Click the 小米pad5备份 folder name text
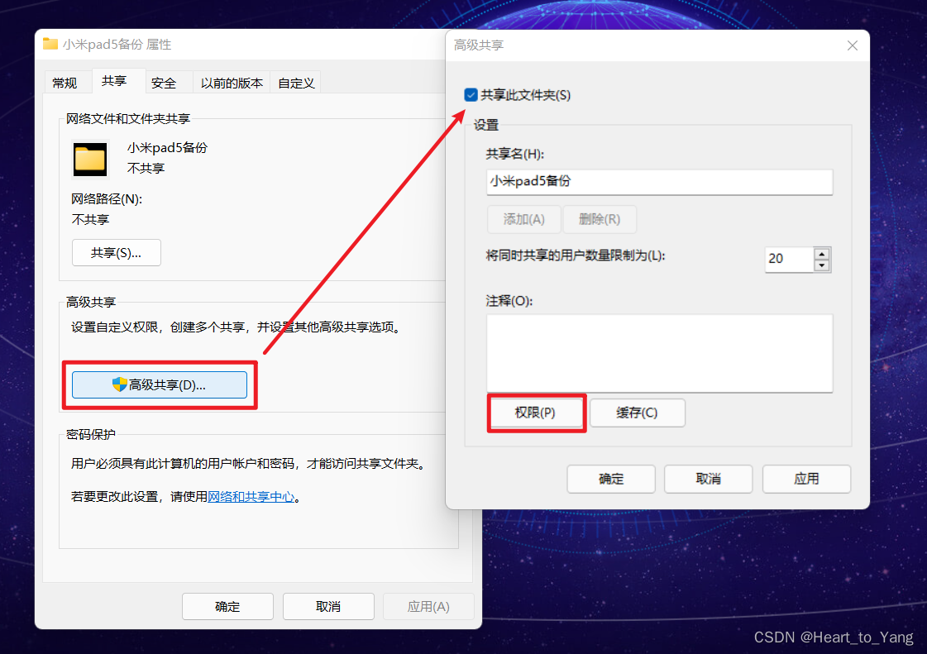 (167, 148)
